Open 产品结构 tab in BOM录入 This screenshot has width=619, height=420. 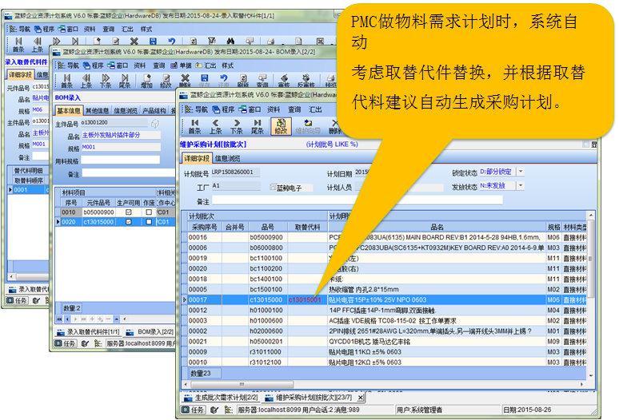coord(154,111)
